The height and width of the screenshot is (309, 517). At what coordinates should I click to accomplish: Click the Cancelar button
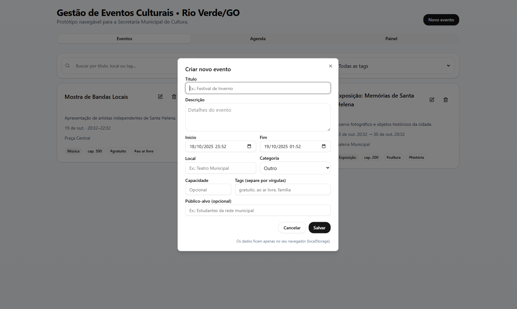click(x=292, y=228)
